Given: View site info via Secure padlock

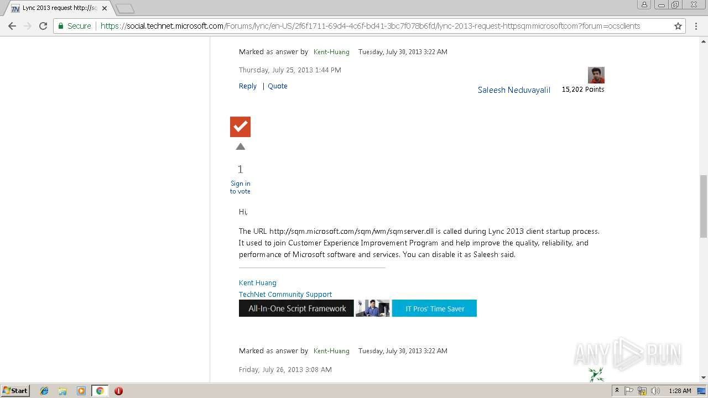Looking at the screenshot, I should pos(74,26).
